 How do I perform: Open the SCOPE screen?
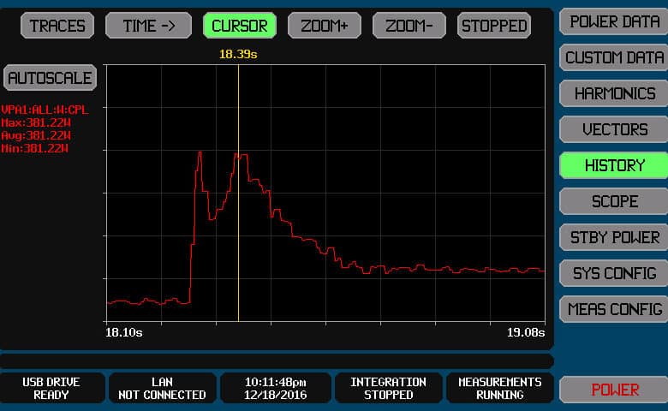614,201
